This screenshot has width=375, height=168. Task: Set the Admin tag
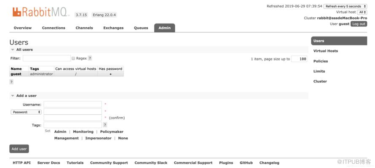60,131
